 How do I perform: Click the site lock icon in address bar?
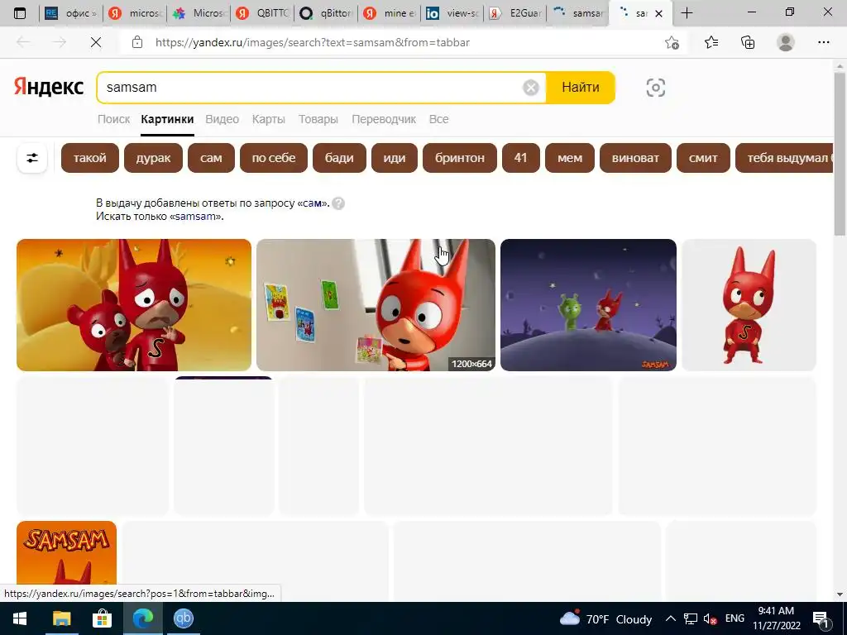(137, 42)
